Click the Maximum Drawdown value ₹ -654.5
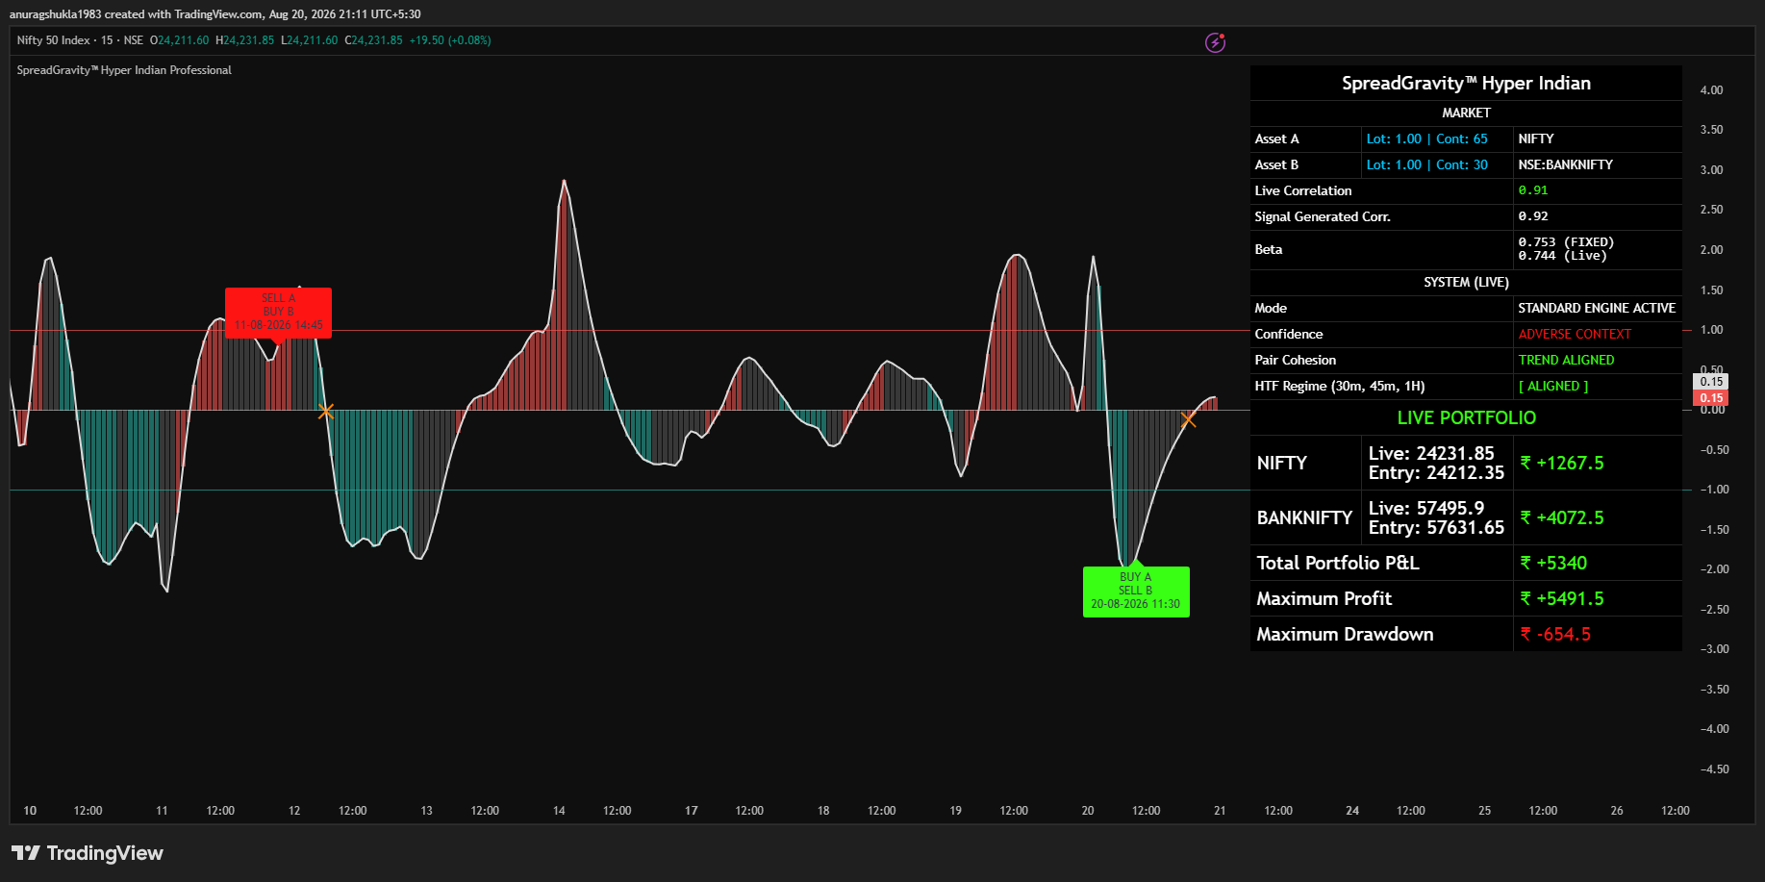The width and height of the screenshot is (1765, 882). click(x=1555, y=635)
